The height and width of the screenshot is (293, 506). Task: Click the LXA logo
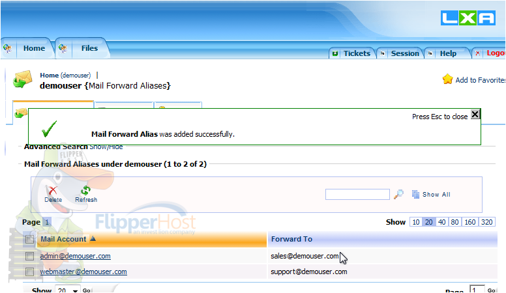click(x=468, y=18)
